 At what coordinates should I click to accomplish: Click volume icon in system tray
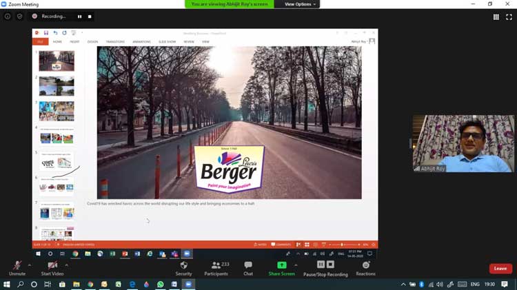tap(440, 284)
